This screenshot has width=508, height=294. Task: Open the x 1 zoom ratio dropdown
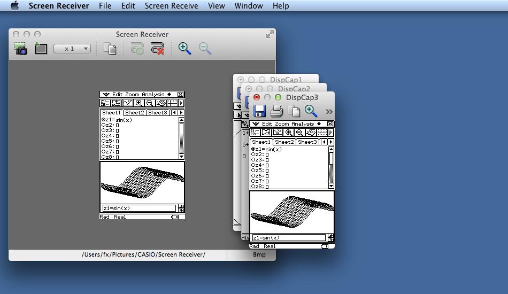[72, 49]
